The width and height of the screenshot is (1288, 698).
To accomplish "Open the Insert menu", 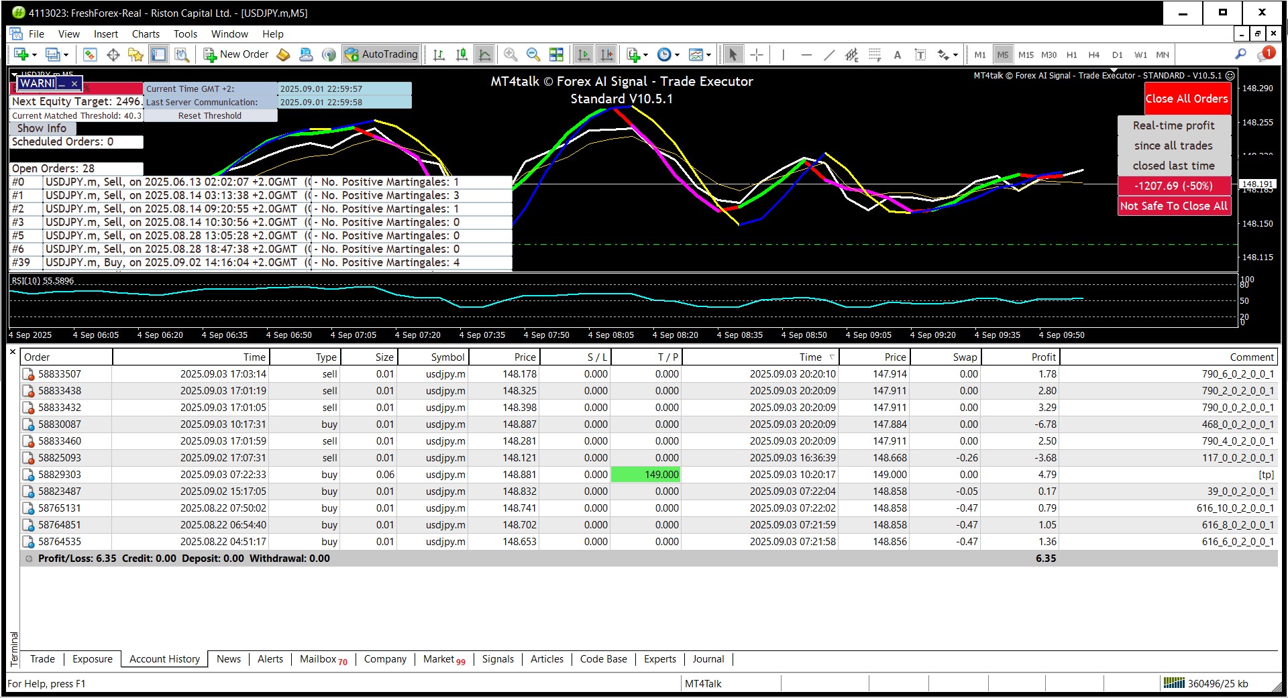I will (106, 34).
